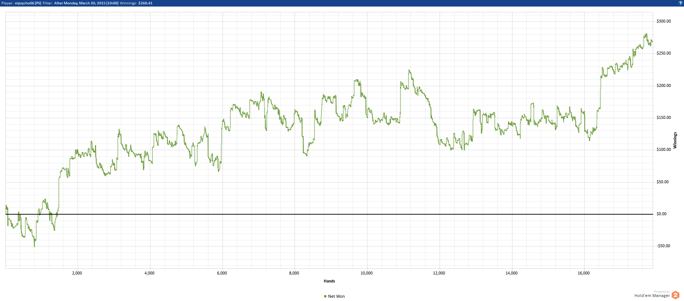Click the "$250.00" winnings axis label

(664, 53)
